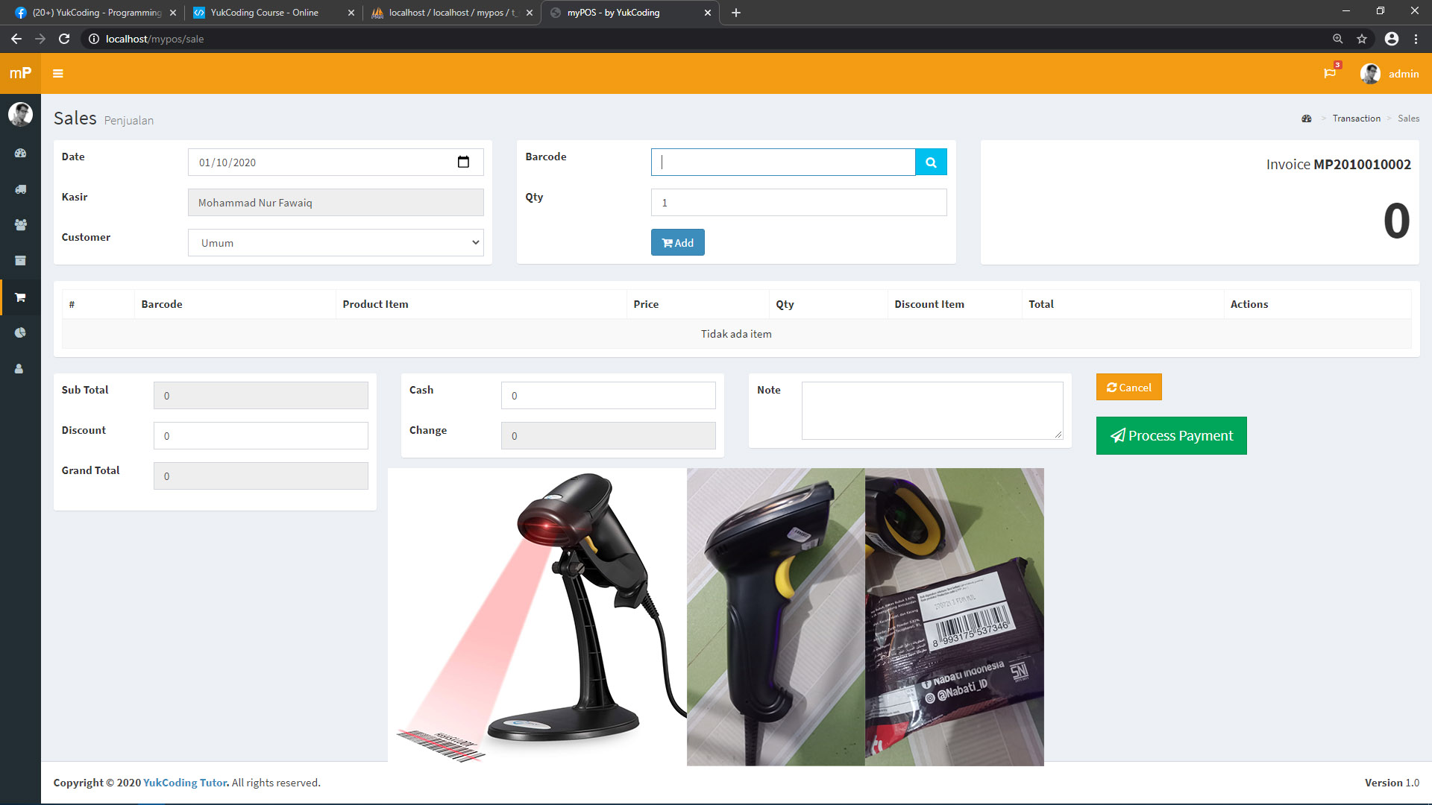Select the shopping cart transaction icon
Screen dimensions: 1432x805
20,297
